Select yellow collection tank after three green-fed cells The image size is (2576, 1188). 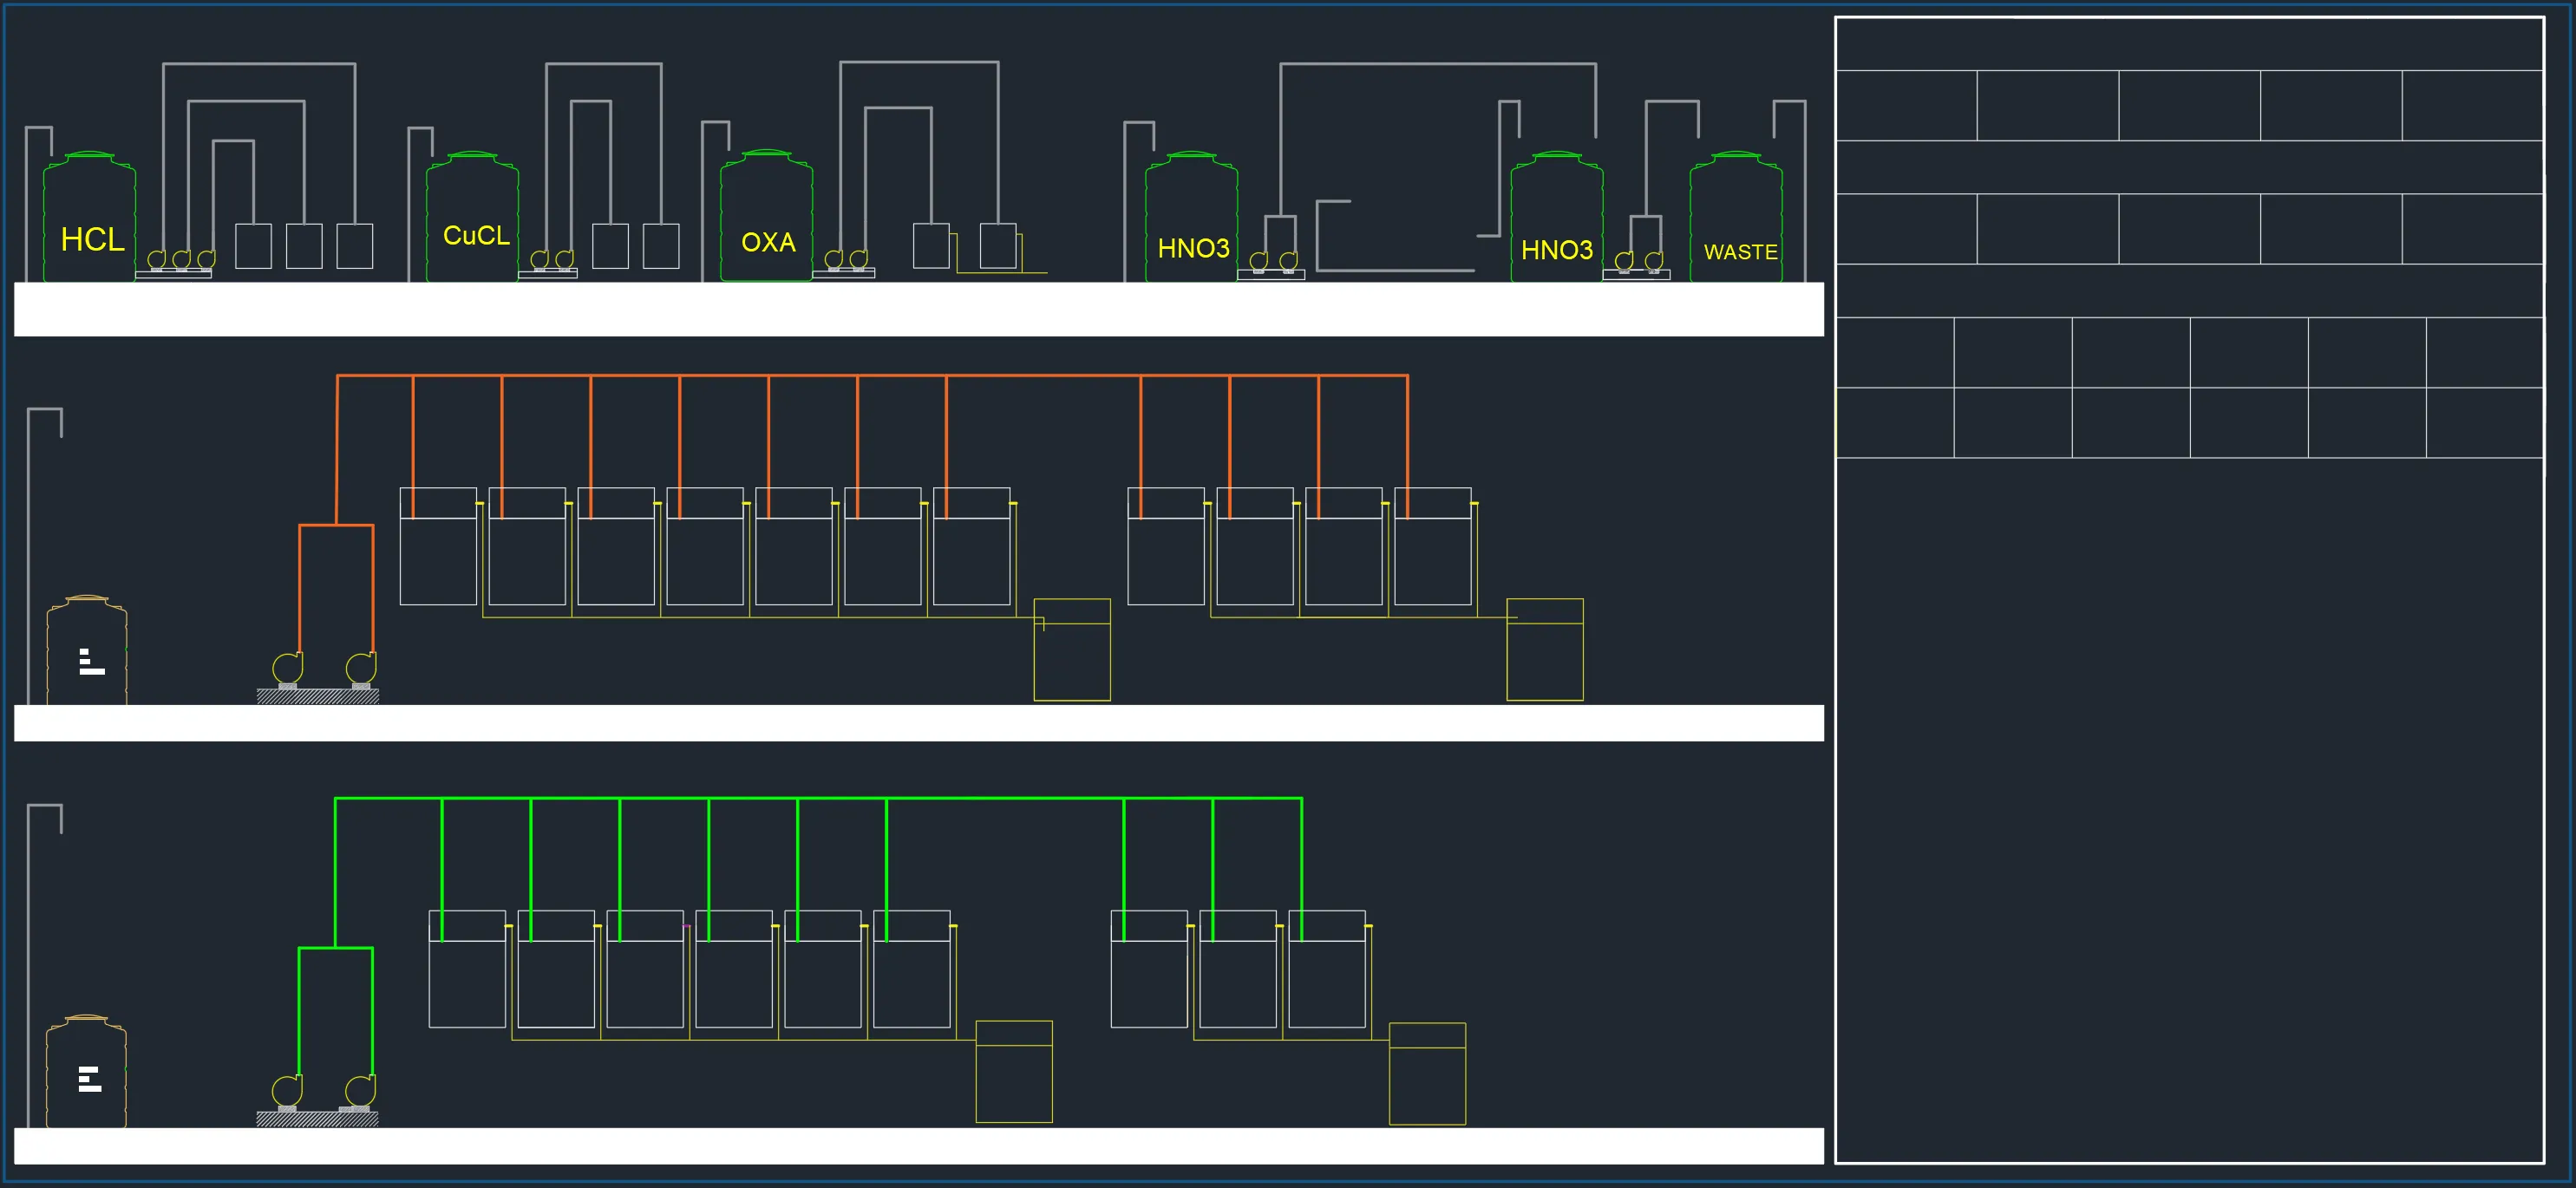click(1428, 1074)
